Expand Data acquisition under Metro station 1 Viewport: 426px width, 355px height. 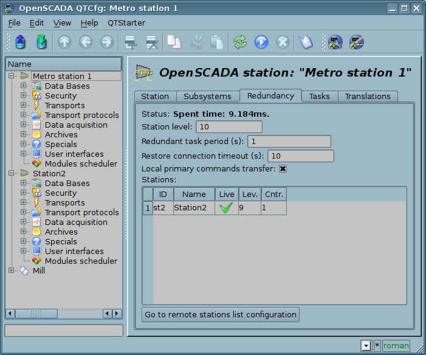pyautogui.click(x=23, y=124)
